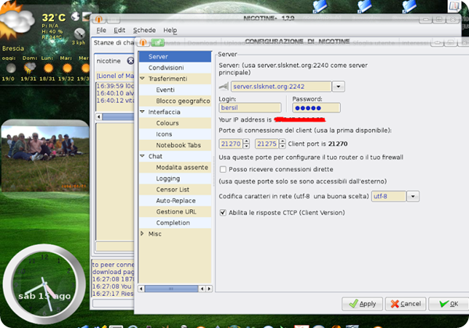Click the green icon in configuration title bar
This screenshot has width=469, height=328.
[158, 42]
